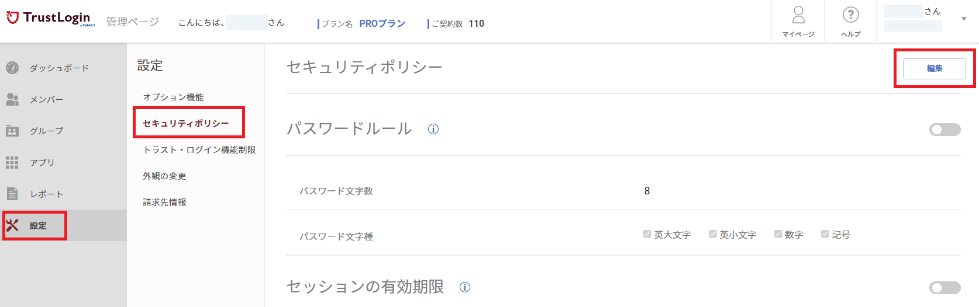Screen dimensions: 979x307
Task: Check the 記号 checkbox
Action: 825,234
